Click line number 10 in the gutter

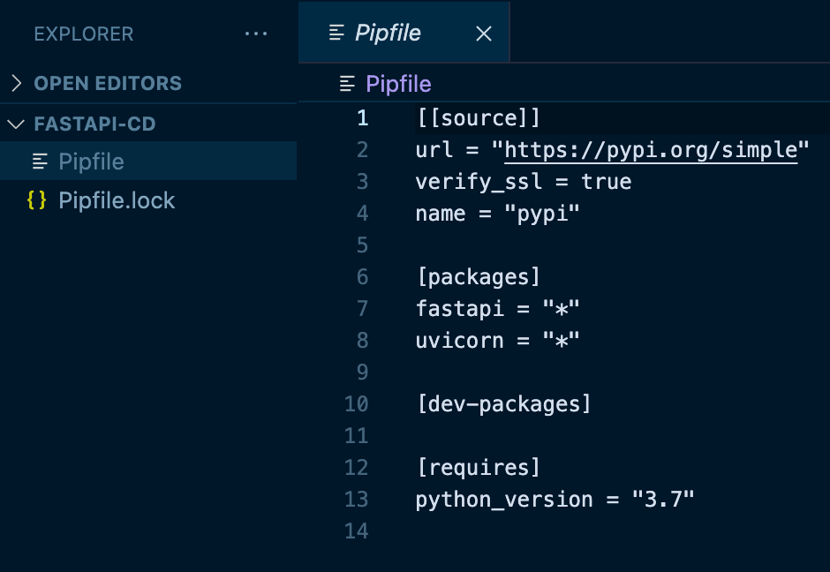(356, 404)
